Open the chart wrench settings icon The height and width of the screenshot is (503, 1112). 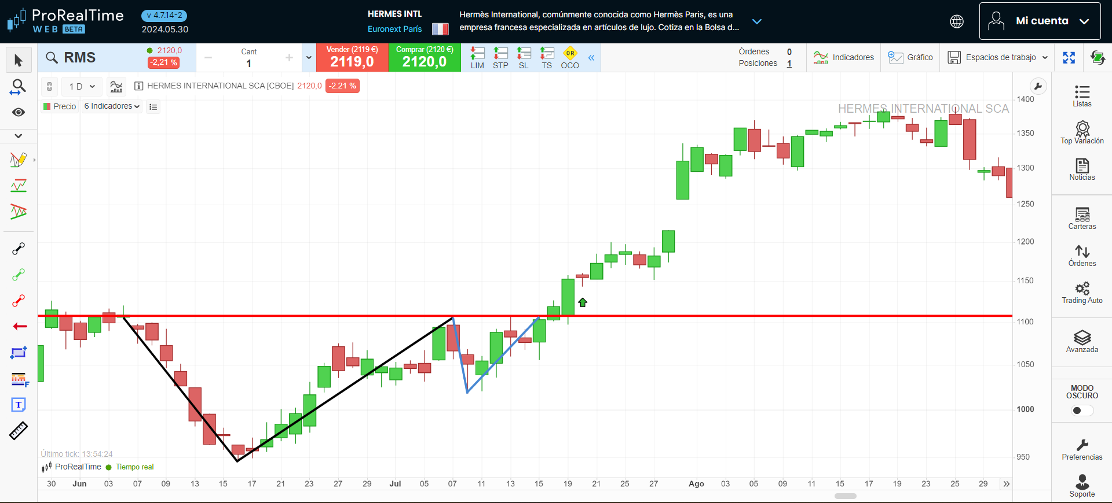tap(1038, 87)
